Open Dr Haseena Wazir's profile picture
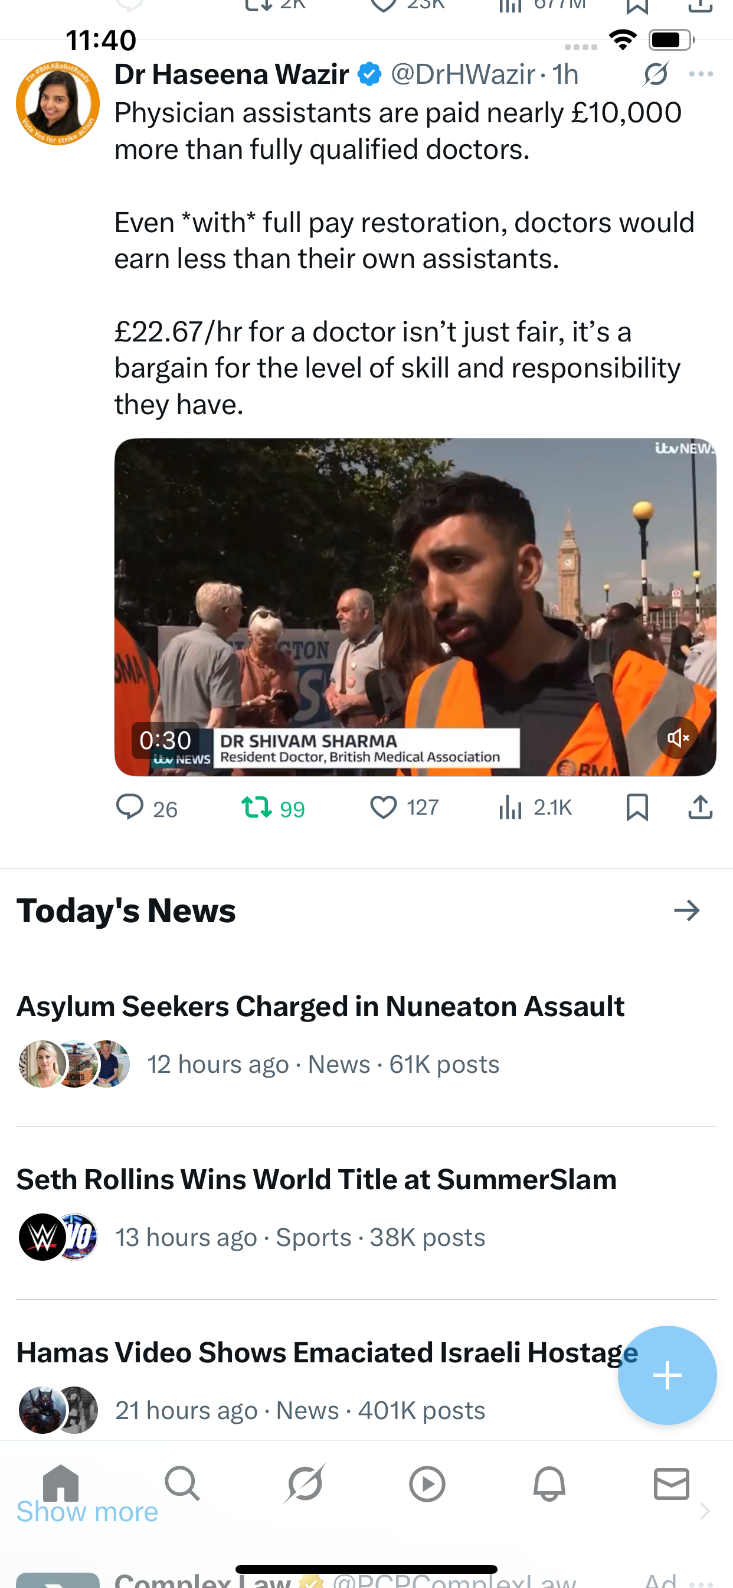Screen dimensions: 733x1588 (x=58, y=103)
